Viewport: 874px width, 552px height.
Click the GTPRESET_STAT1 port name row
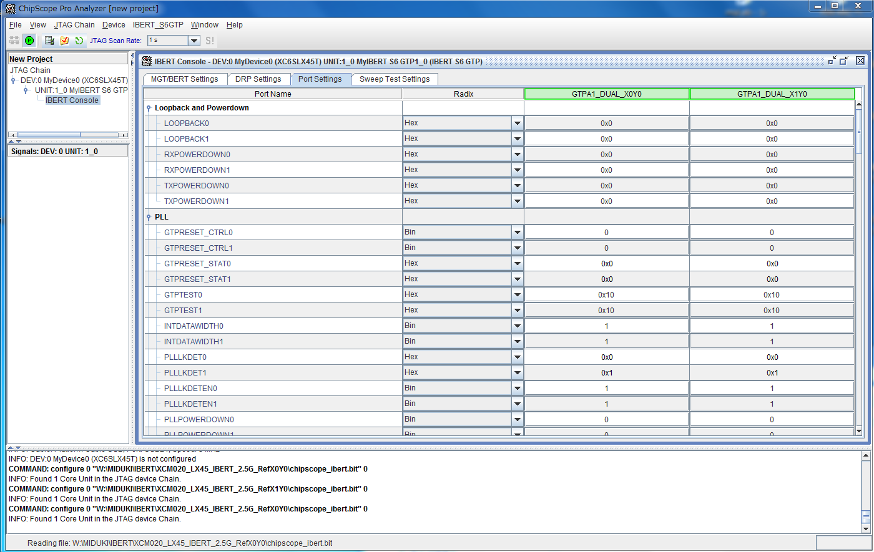[x=273, y=279]
